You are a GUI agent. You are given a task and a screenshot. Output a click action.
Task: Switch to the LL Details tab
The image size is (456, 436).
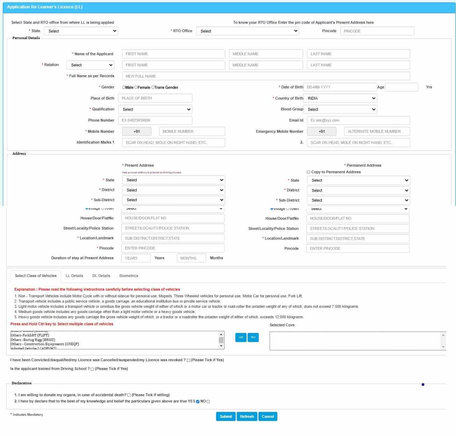click(x=74, y=276)
